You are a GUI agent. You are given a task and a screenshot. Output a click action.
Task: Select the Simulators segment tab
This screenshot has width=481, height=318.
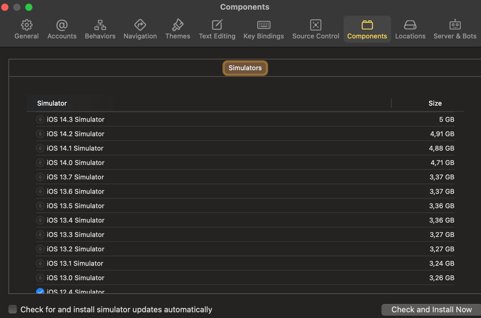[245, 68]
